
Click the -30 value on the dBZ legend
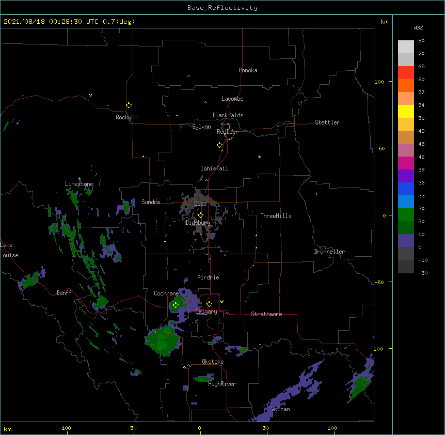pyautogui.click(x=423, y=273)
